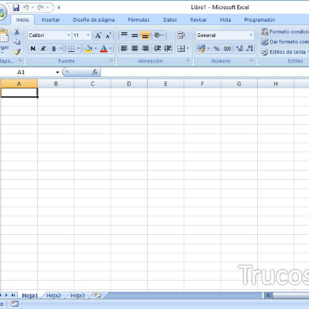Click the Copy icon

click(17, 41)
